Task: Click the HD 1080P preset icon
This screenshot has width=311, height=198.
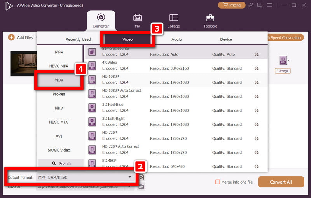Action: click(x=92, y=80)
